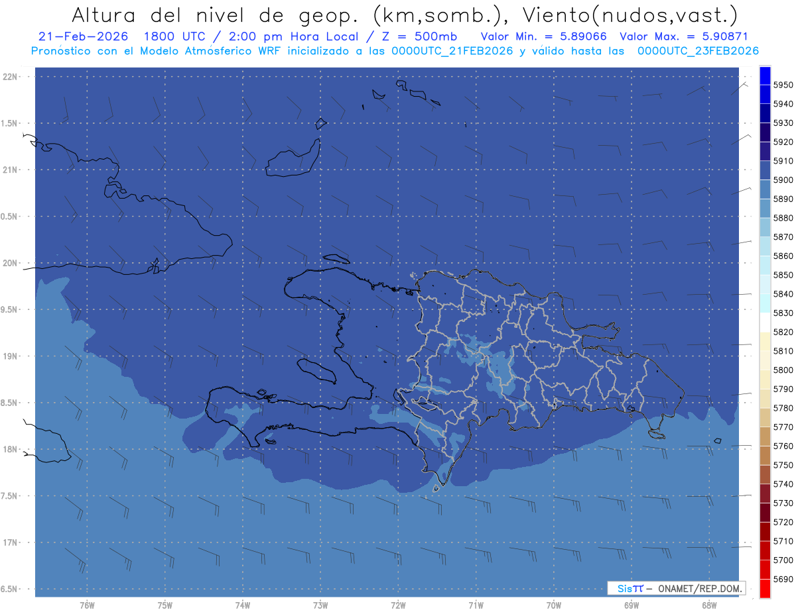This screenshot has height=614, width=796.
Task: Click the '72W' longitude axis label
Action: click(398, 605)
